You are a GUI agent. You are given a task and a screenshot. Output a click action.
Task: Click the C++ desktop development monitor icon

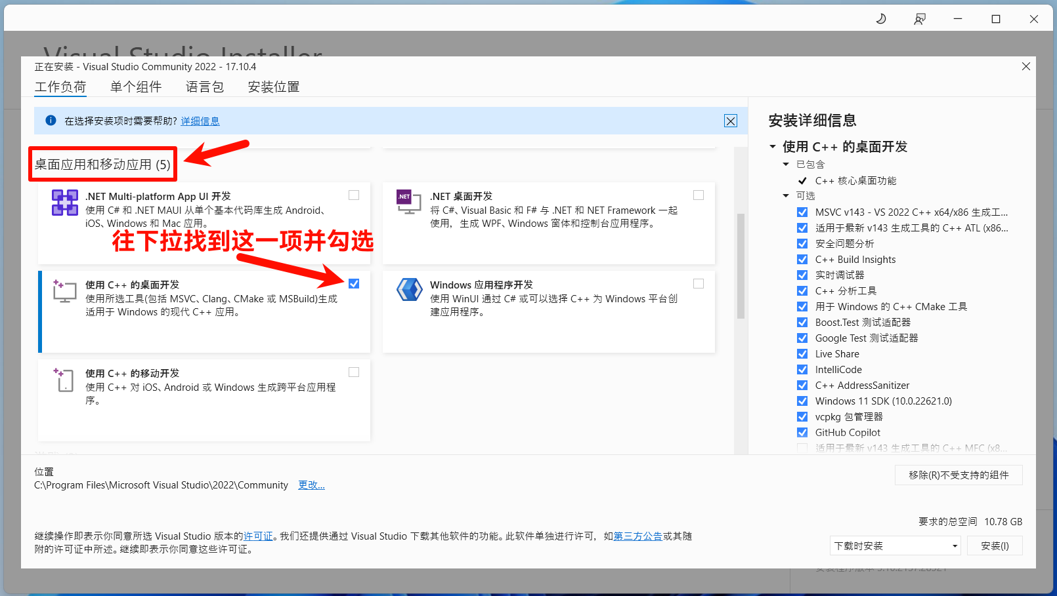coord(64,291)
